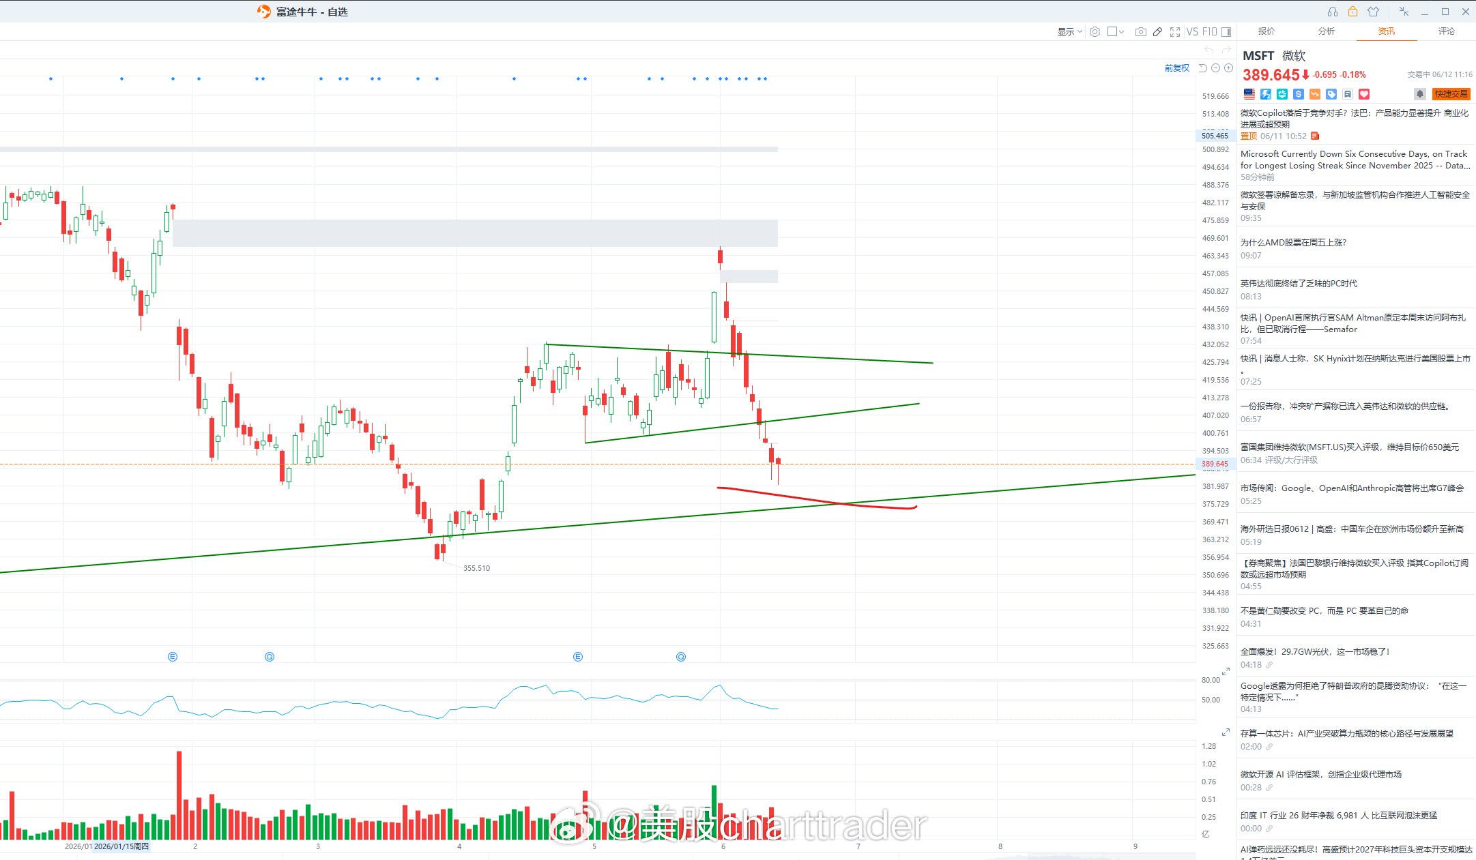Switch to compact window mode icon

[1404, 12]
